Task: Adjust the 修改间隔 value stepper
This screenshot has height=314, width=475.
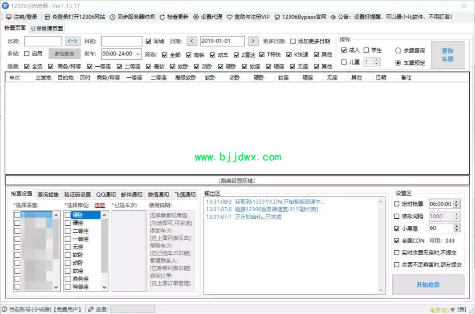Action: [457, 217]
